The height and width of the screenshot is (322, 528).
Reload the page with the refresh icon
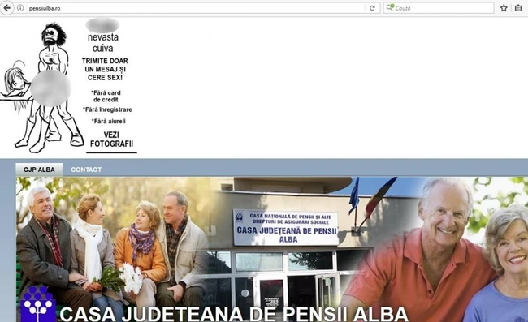click(372, 8)
